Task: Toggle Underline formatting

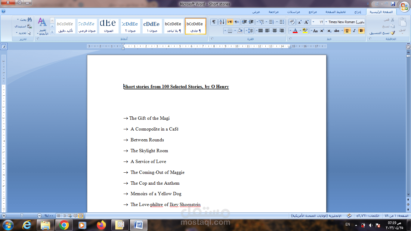Action: click(x=347, y=30)
